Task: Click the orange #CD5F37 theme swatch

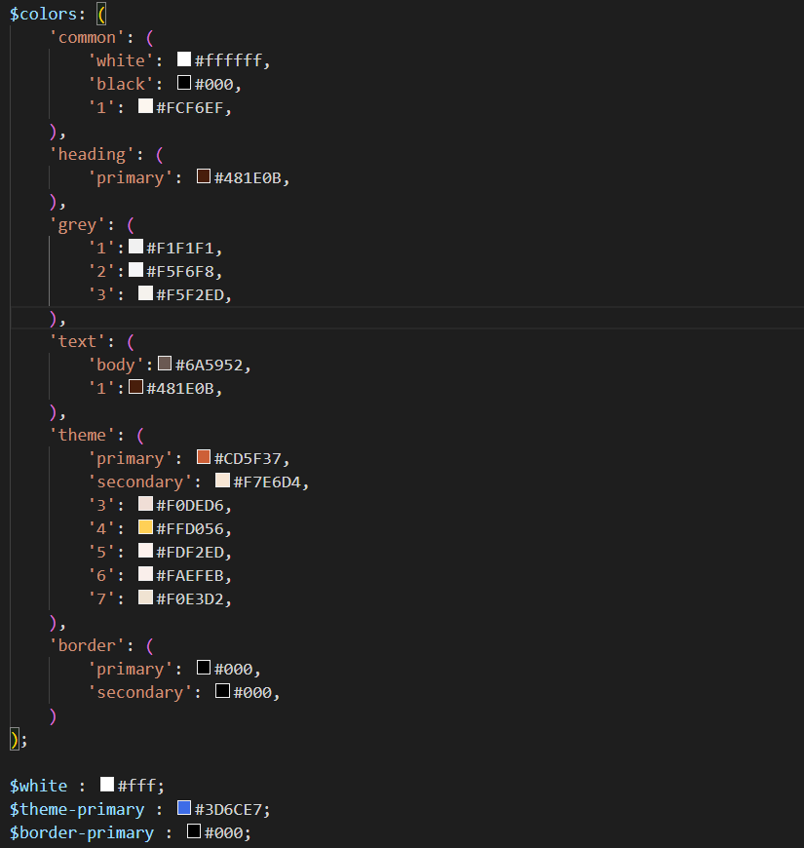Action: pos(204,458)
